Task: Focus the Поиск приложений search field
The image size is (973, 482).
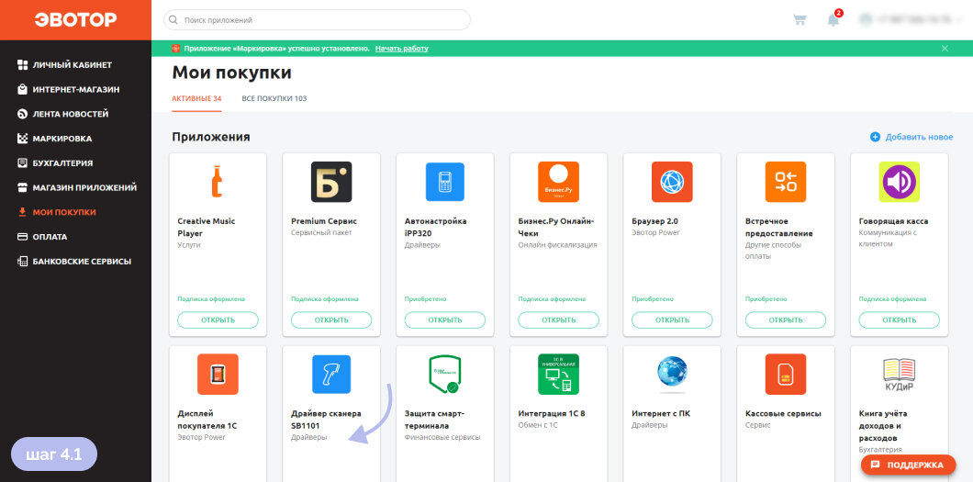Action: [317, 20]
